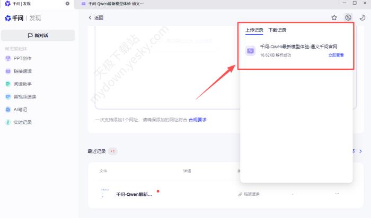Open the 千问-Qwen最新 record thumbnail
371x218 pixels.
[105, 194]
